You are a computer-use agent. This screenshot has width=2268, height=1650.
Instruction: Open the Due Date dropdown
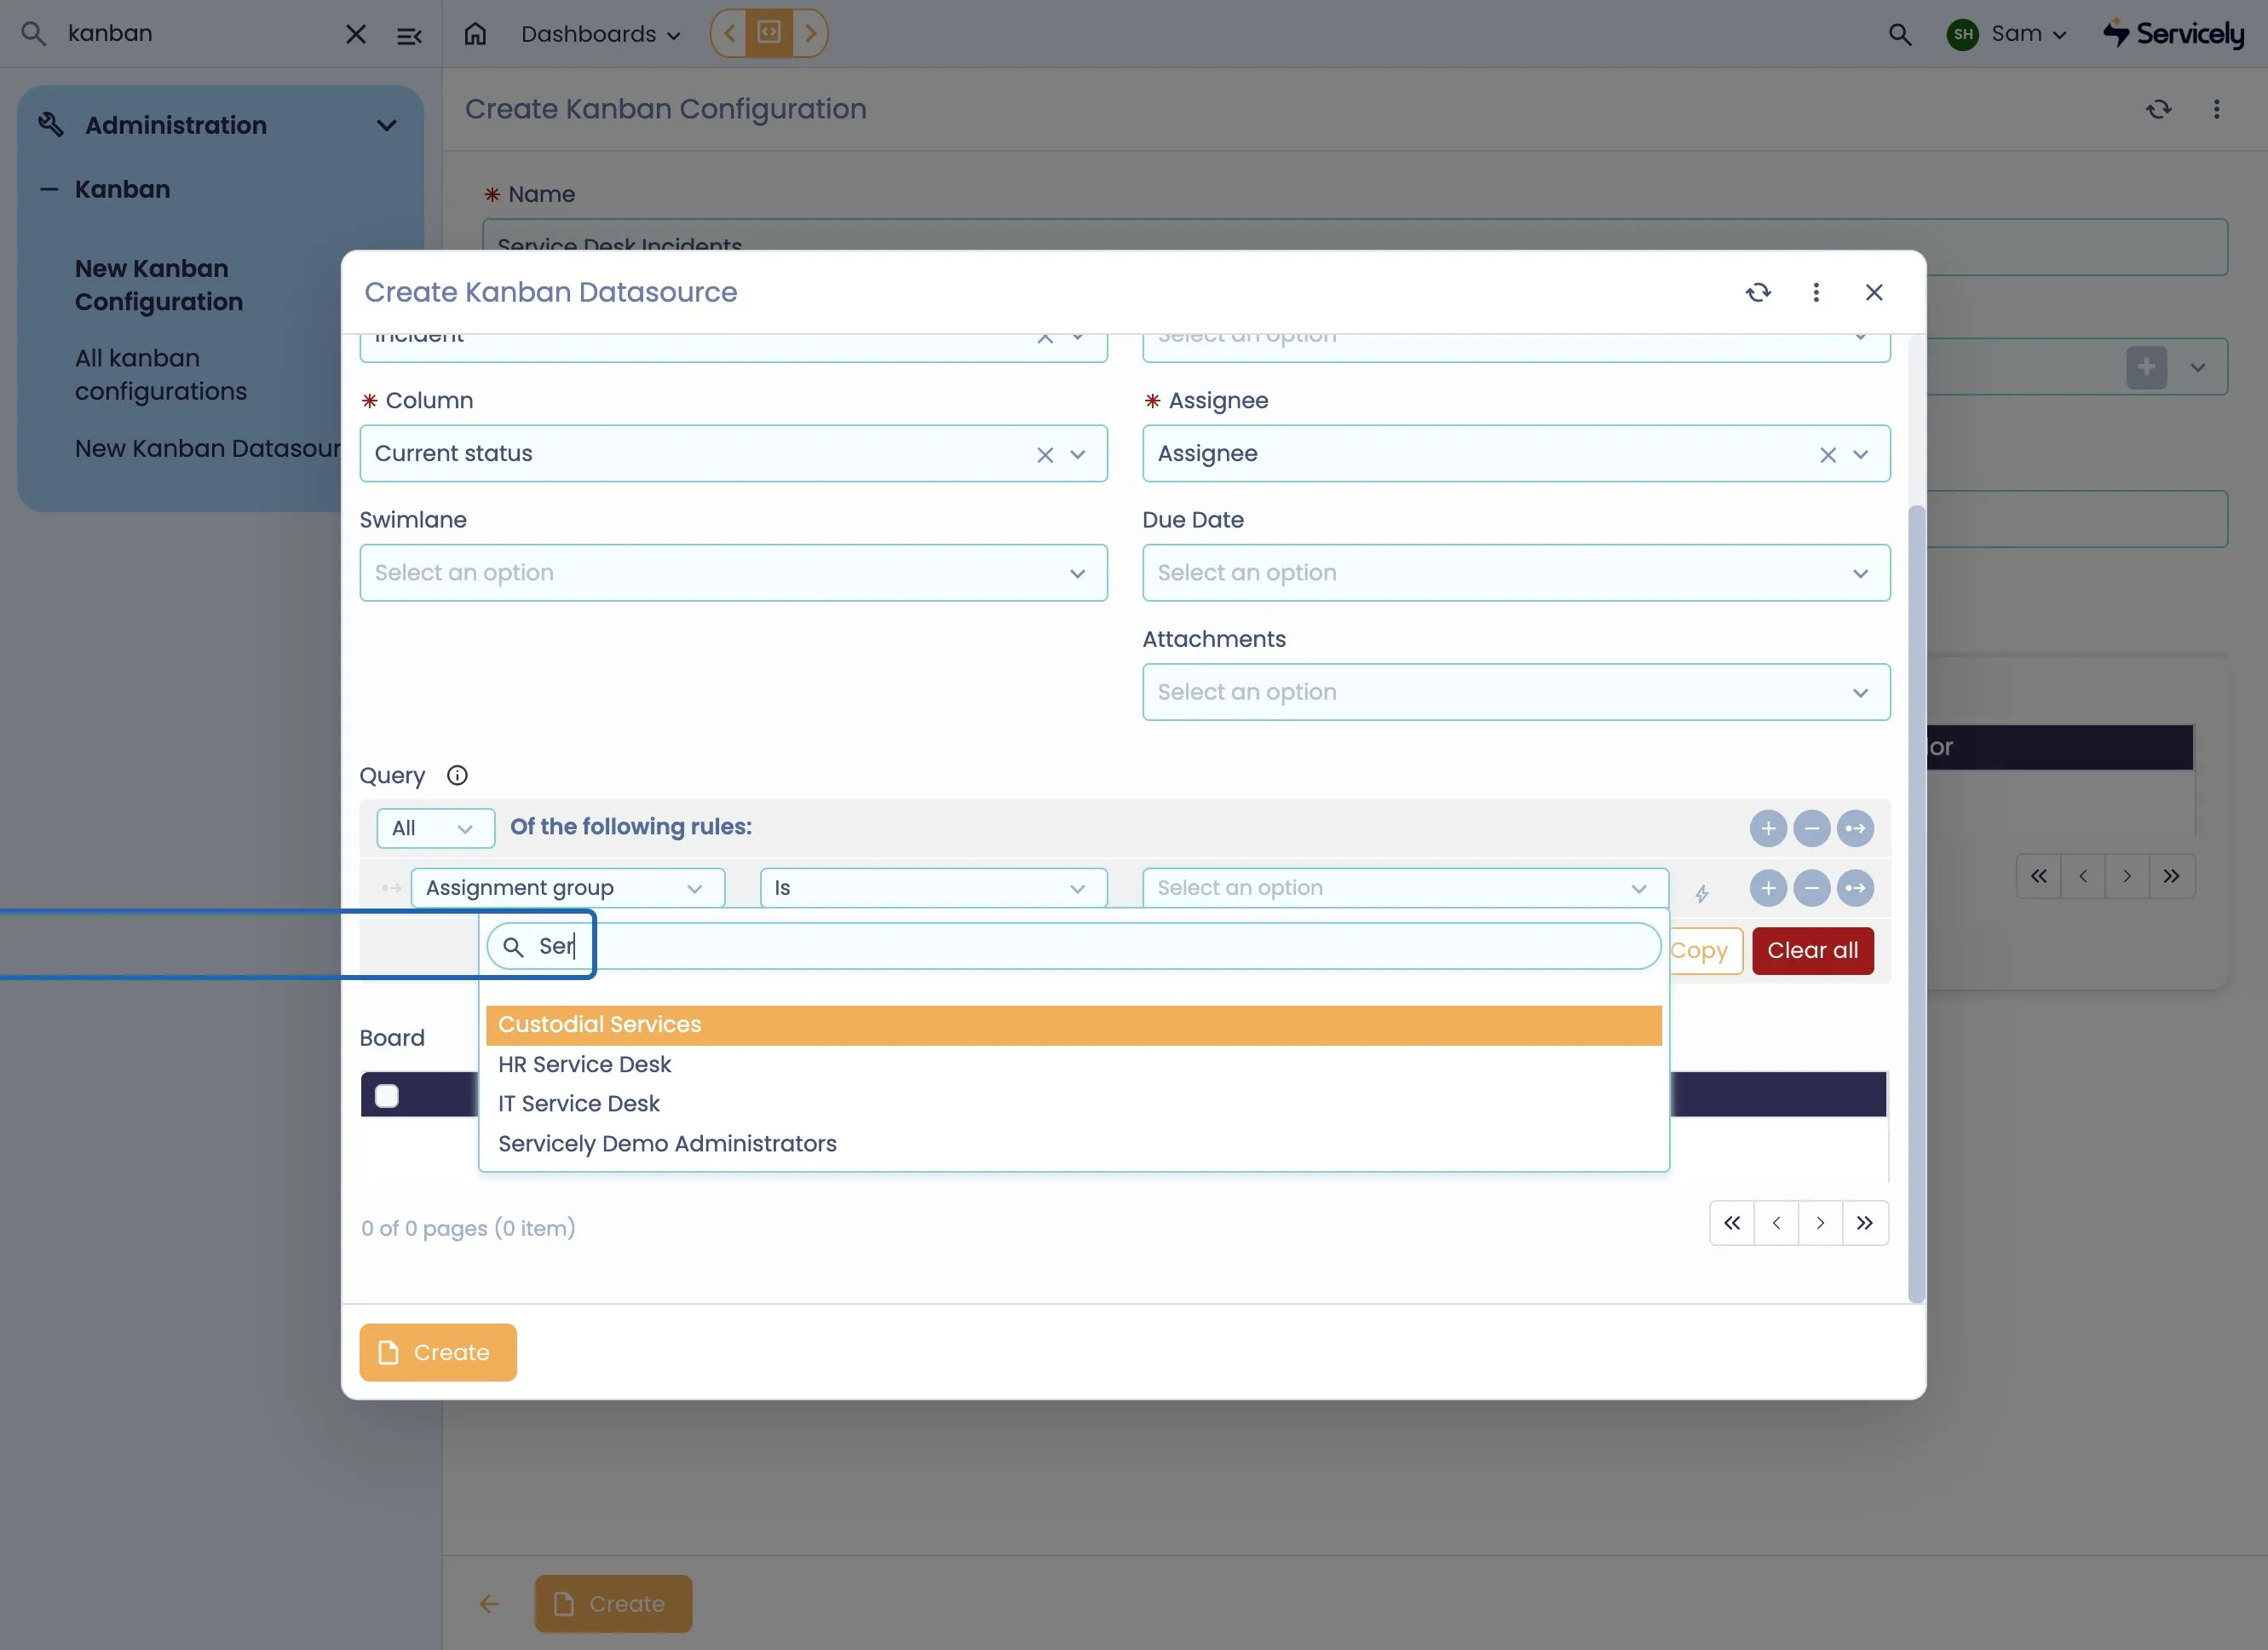[1516, 573]
